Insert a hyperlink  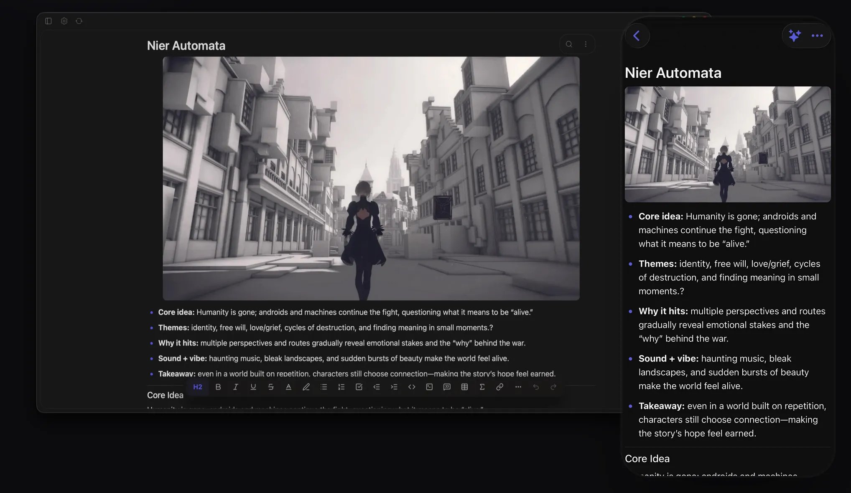[499, 387]
